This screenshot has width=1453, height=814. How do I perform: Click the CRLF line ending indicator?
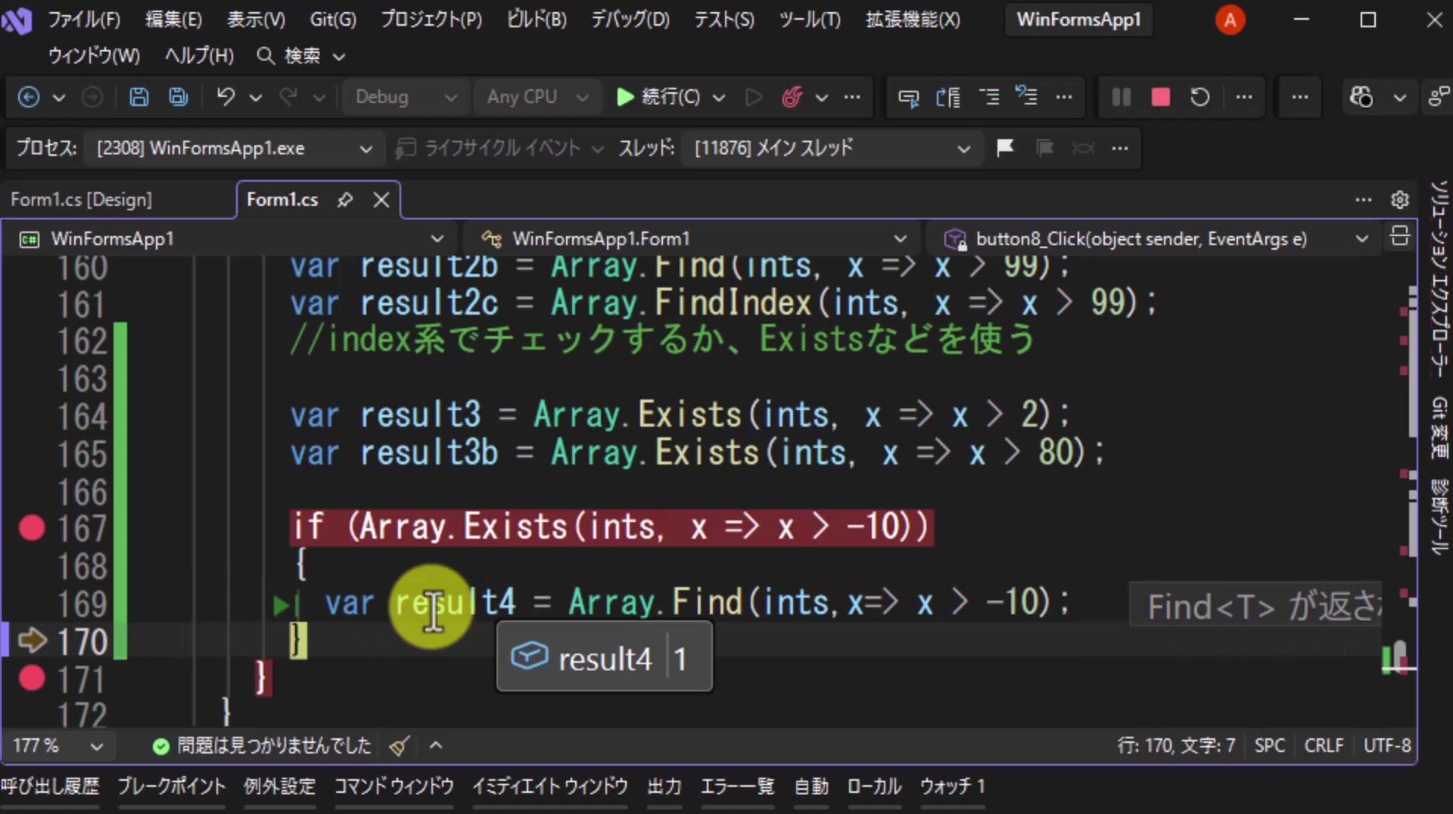click(1324, 746)
